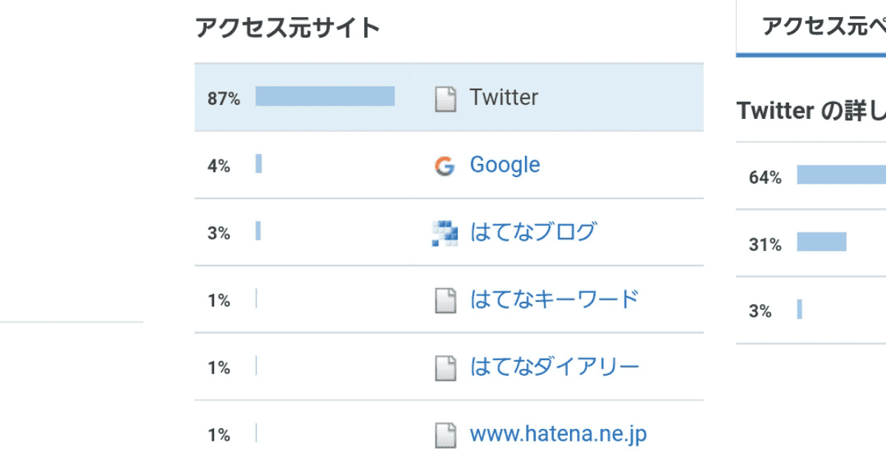Viewport: 886px width, 465px height.
Task: Open the はてなブログ referrer link
Action: [x=532, y=232]
